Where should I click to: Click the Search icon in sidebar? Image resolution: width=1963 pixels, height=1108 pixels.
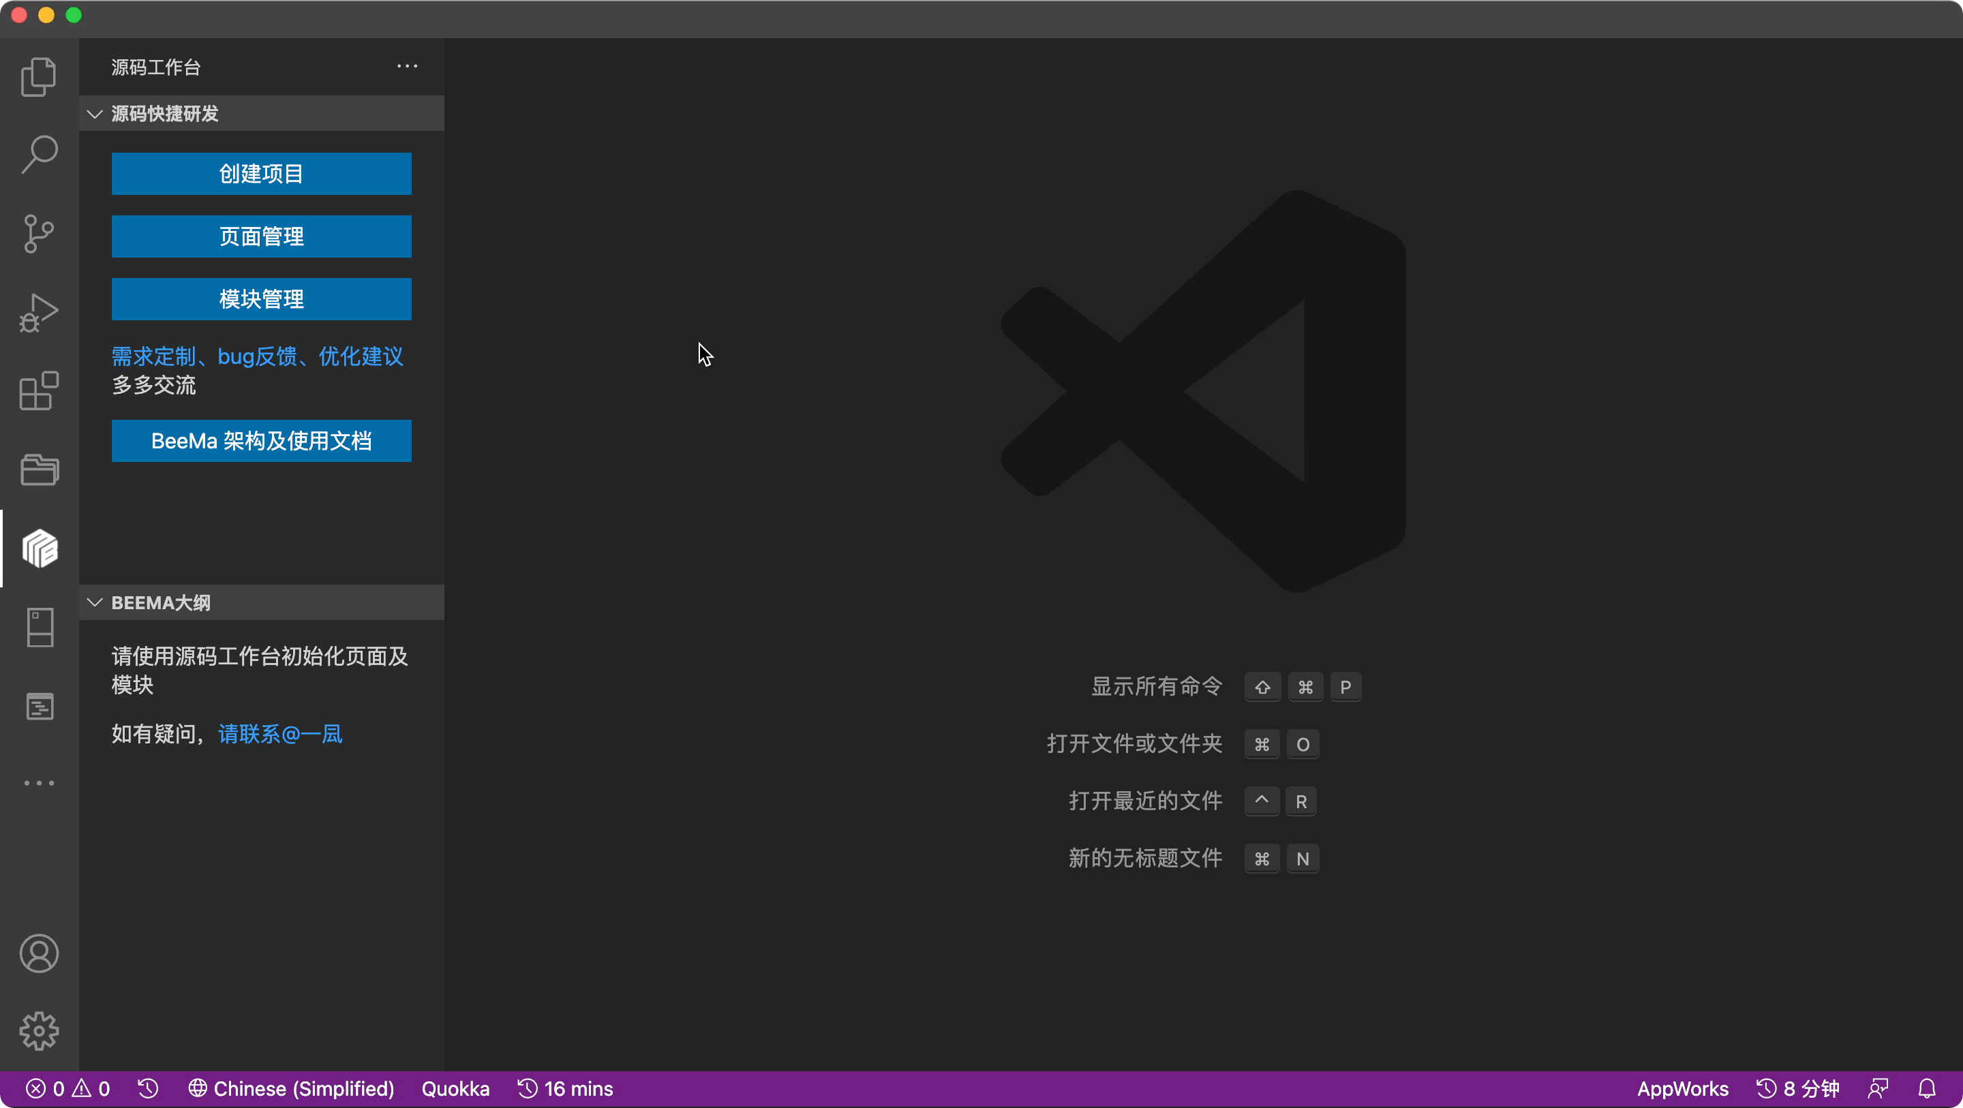[x=39, y=155]
